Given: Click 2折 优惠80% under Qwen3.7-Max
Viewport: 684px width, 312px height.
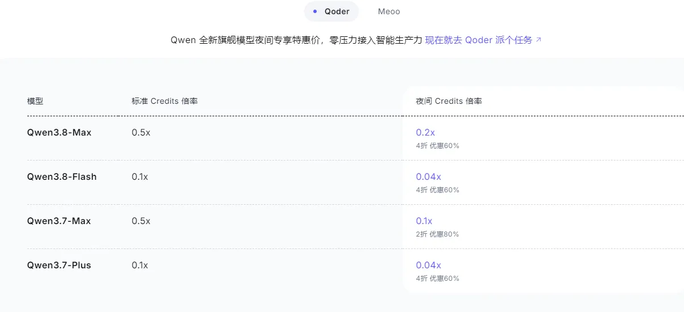Looking at the screenshot, I should [437, 234].
